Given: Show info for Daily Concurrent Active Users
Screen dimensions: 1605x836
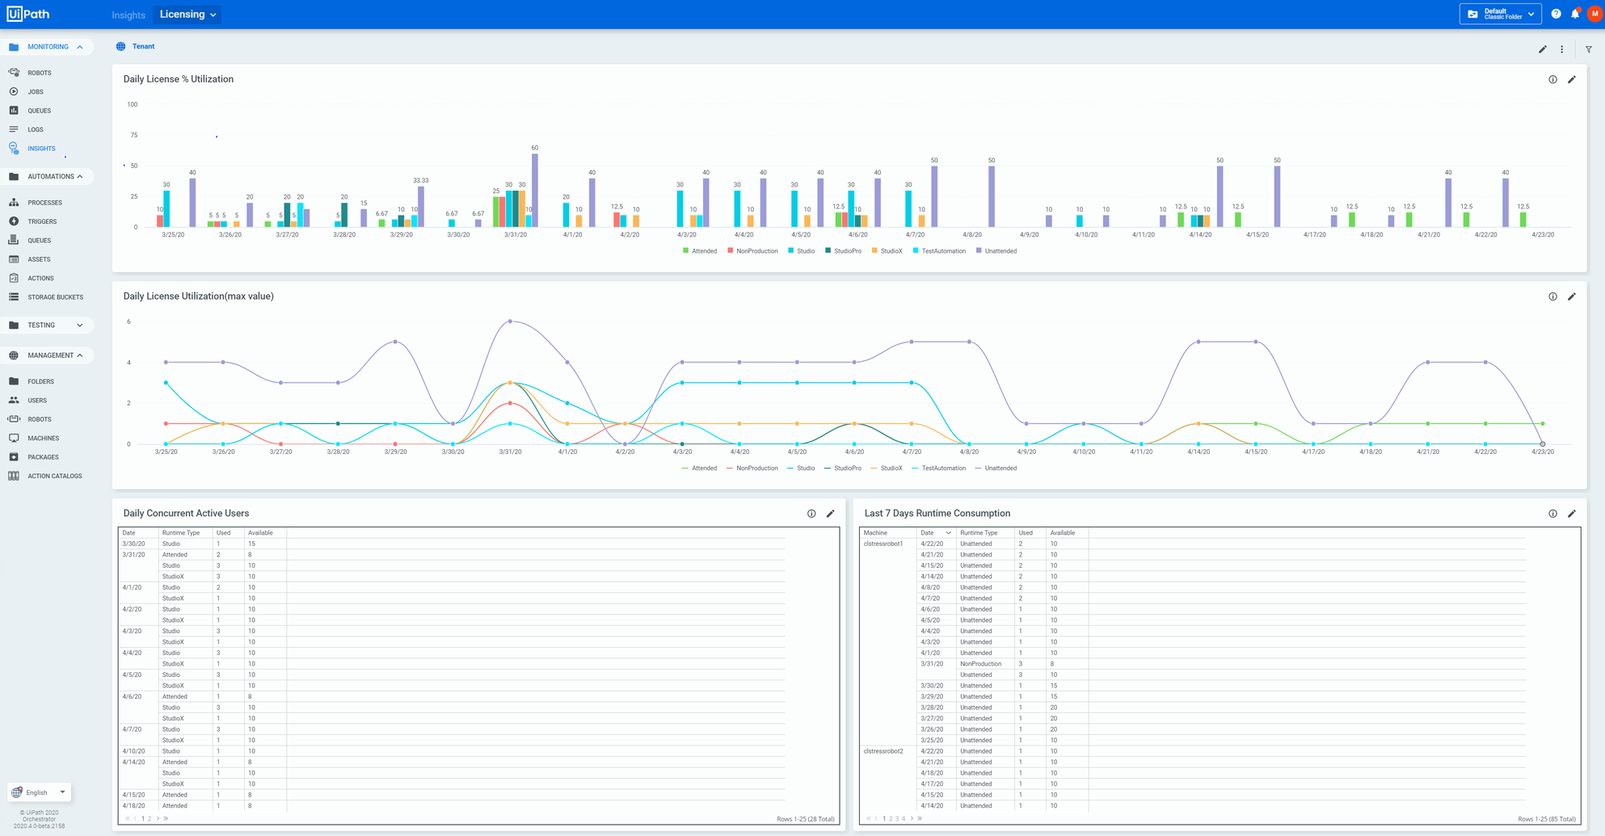Looking at the screenshot, I should pyautogui.click(x=811, y=514).
